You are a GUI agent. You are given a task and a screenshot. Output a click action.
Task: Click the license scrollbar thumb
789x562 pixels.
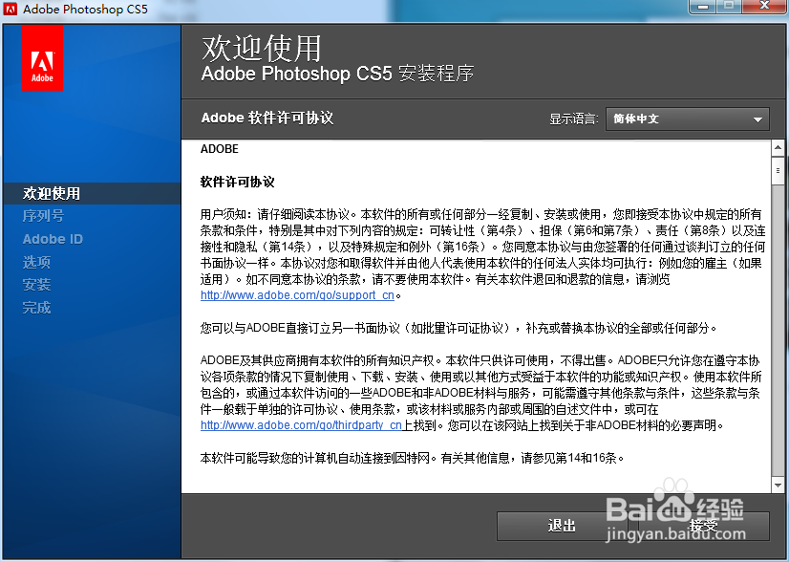click(x=778, y=171)
